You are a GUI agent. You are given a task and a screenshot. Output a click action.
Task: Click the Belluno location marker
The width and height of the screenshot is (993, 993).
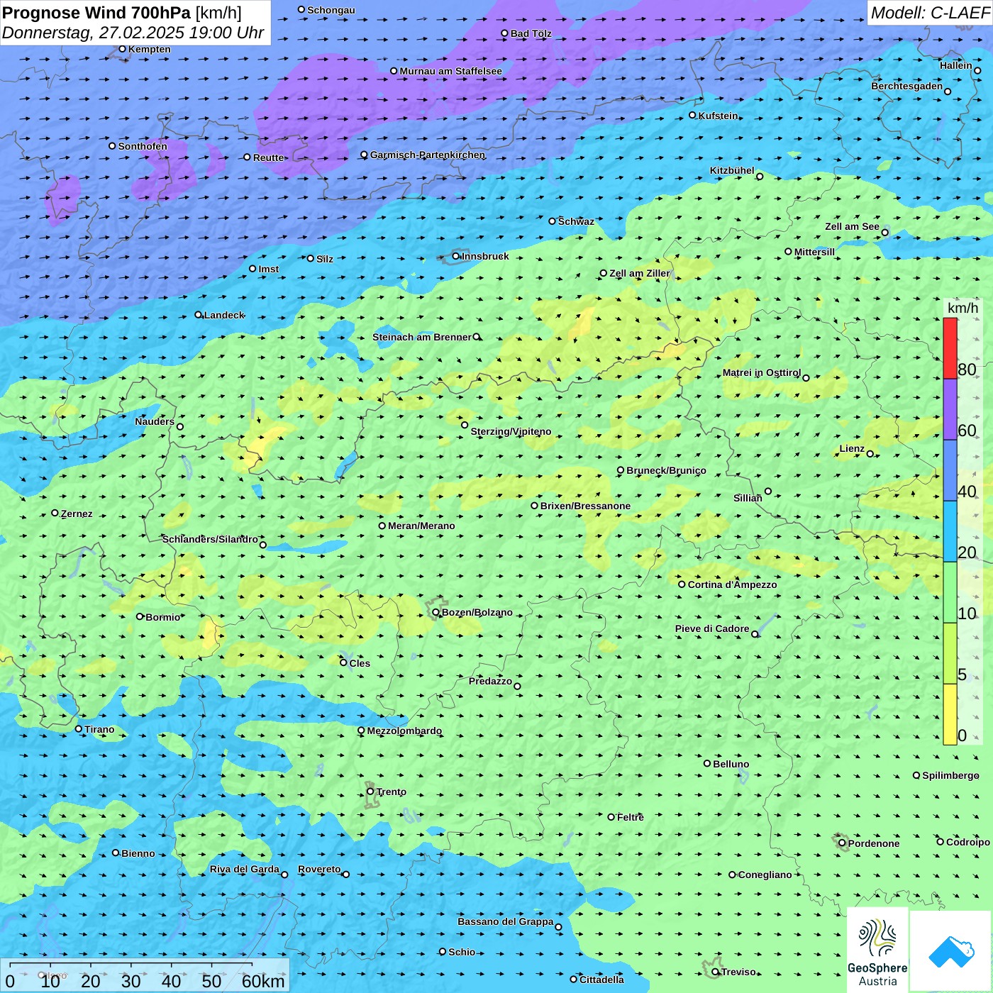707,763
